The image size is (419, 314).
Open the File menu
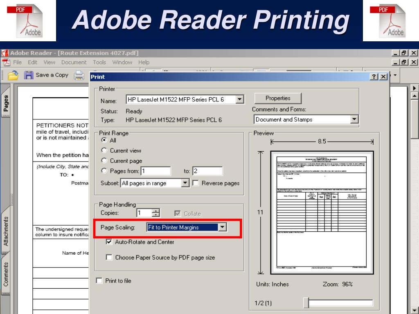pos(17,62)
